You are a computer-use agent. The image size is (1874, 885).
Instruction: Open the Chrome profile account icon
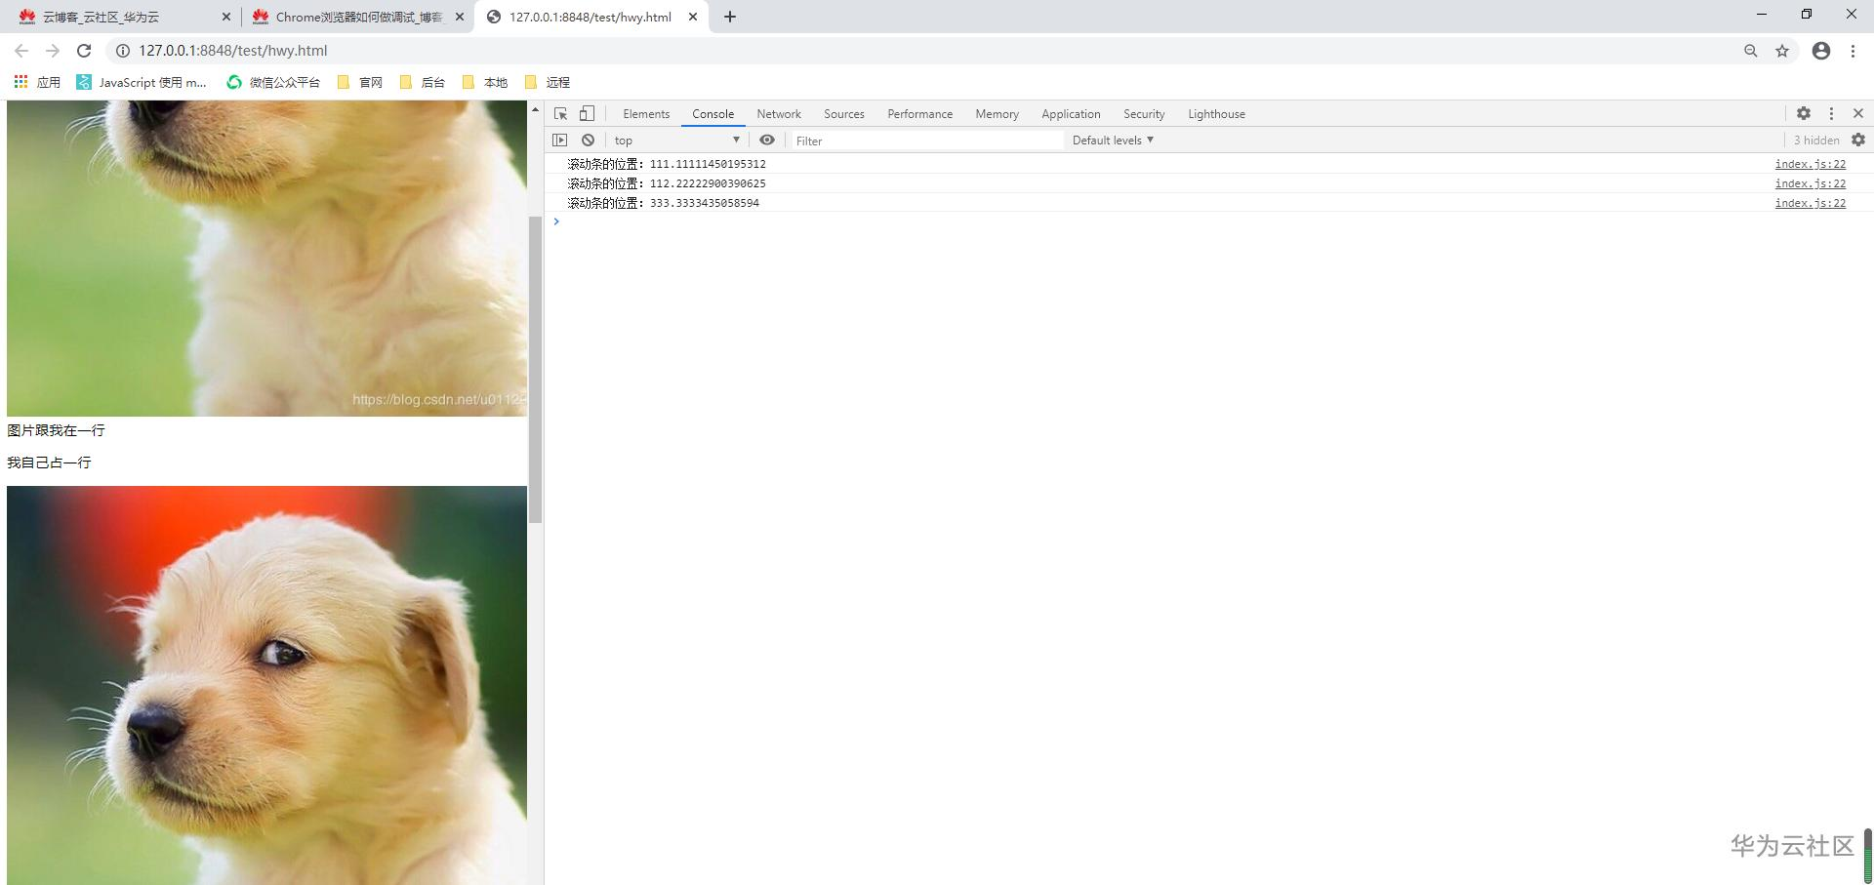[x=1821, y=51]
